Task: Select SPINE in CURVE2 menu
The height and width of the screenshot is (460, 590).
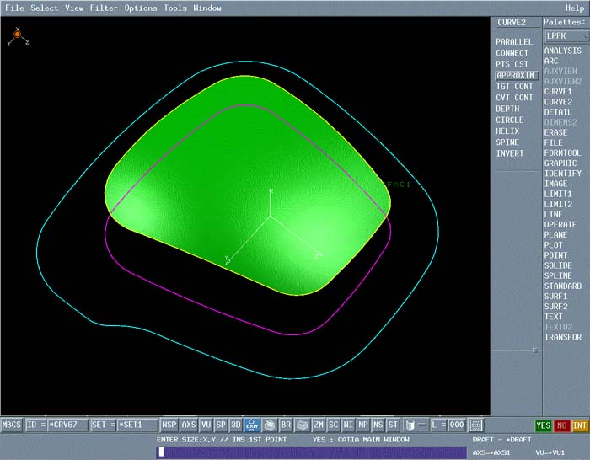Action: tap(507, 142)
